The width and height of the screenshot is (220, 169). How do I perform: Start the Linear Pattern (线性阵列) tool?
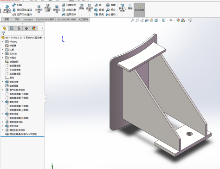89,8
